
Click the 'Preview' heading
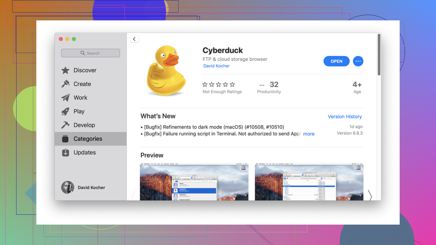pos(152,155)
